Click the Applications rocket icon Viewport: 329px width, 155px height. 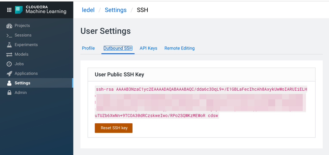[x=9, y=74]
